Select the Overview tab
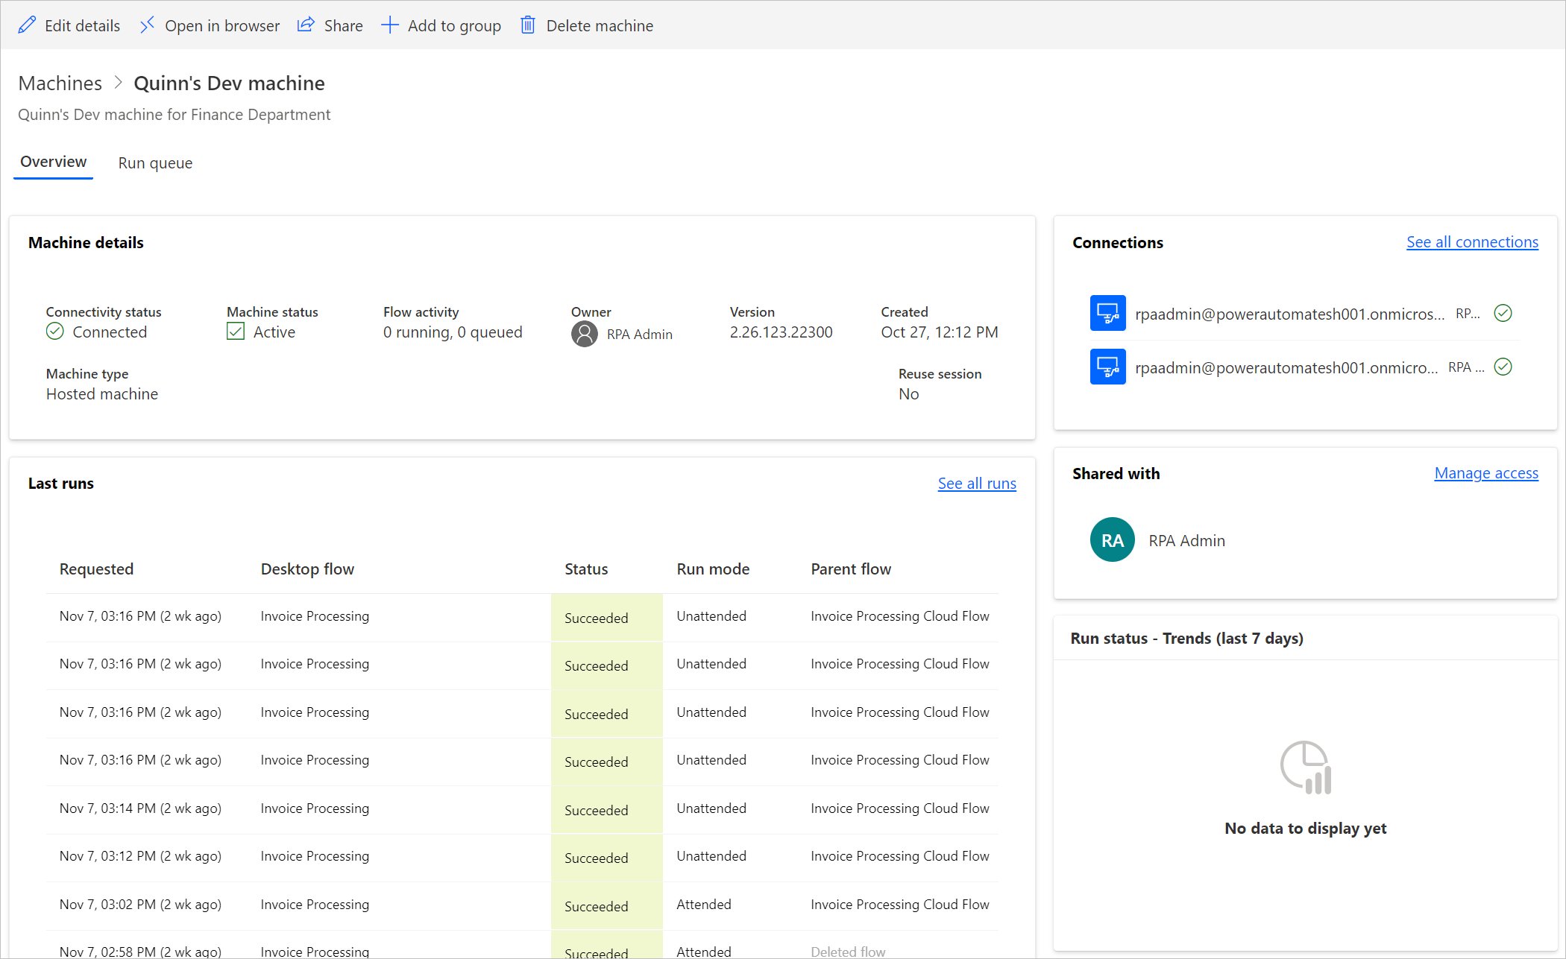 click(54, 162)
